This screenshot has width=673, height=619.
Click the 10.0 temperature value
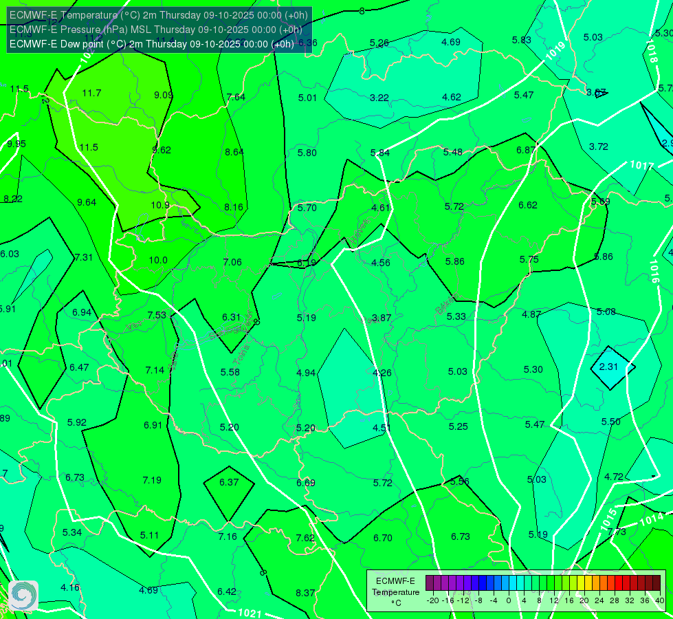[x=158, y=260]
